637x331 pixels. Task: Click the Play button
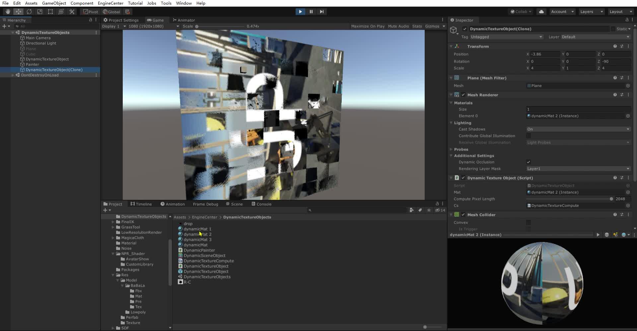300,12
